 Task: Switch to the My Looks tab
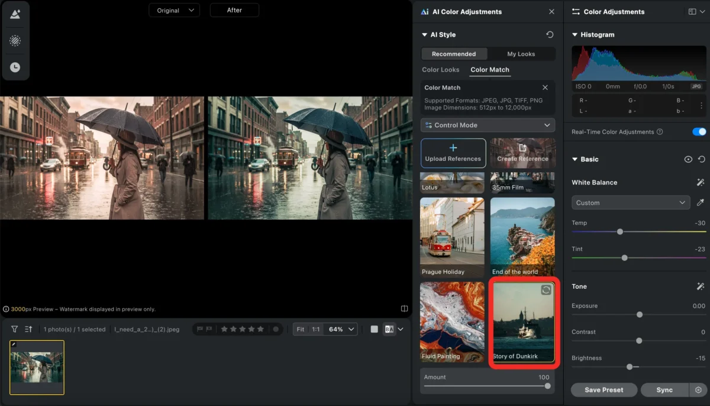coord(521,54)
